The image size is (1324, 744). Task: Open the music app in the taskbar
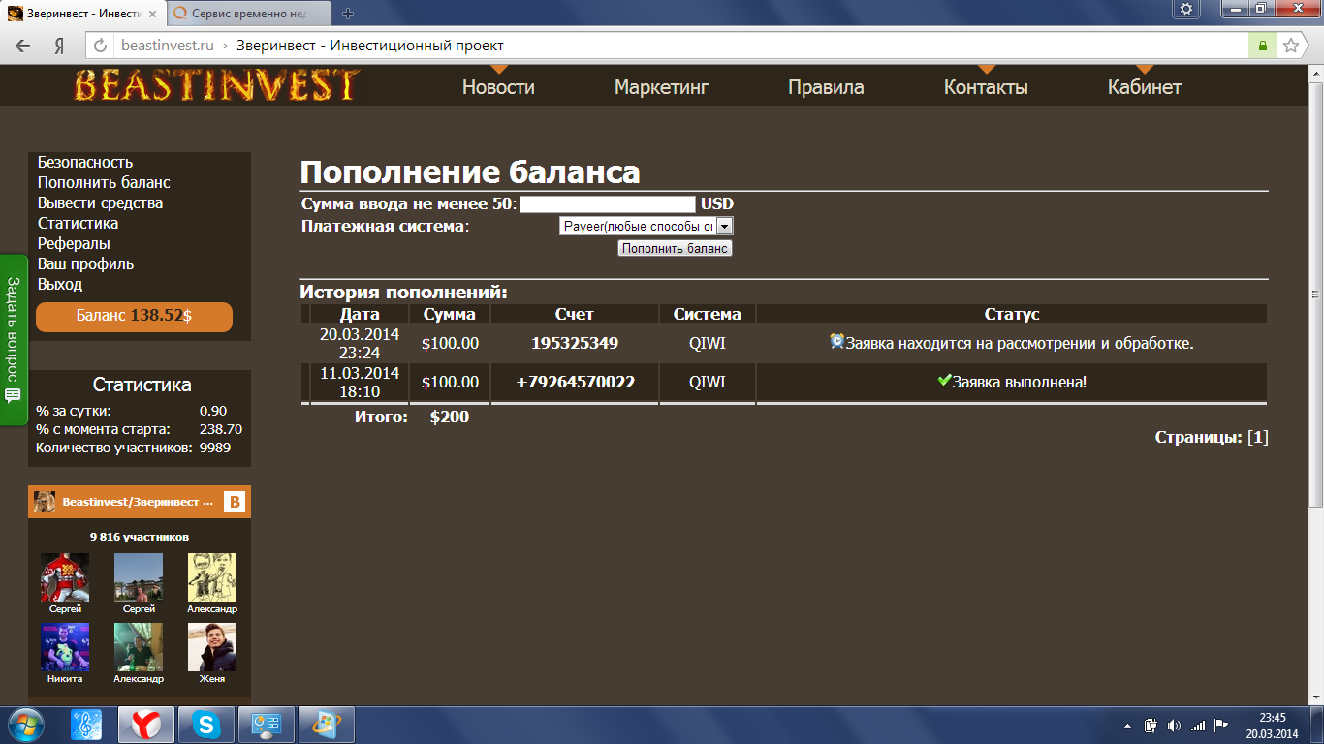[87, 725]
